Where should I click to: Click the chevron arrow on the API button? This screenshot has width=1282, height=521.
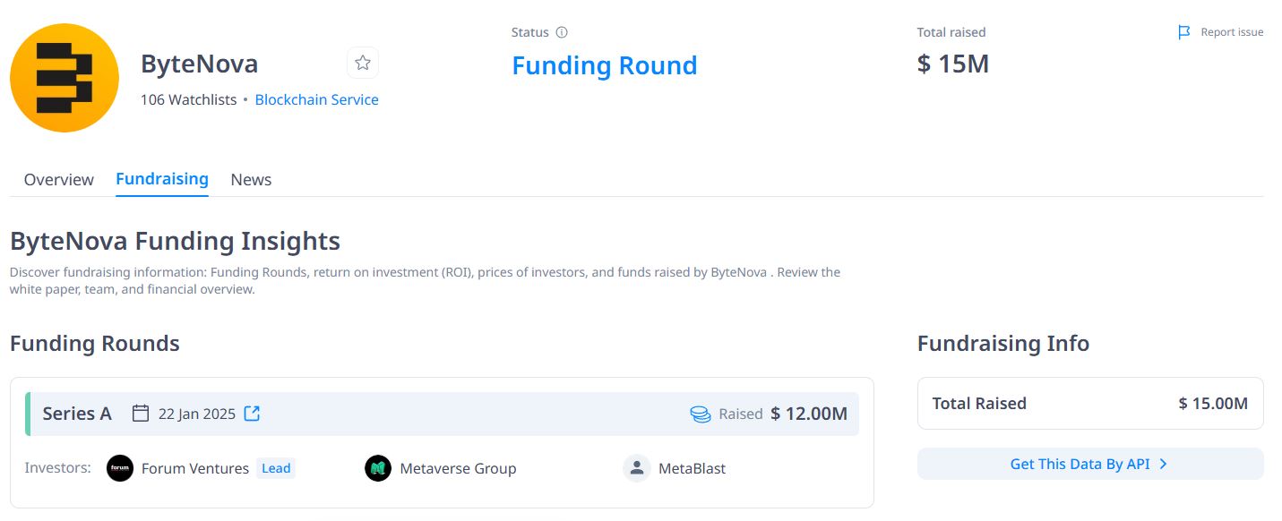click(1163, 464)
